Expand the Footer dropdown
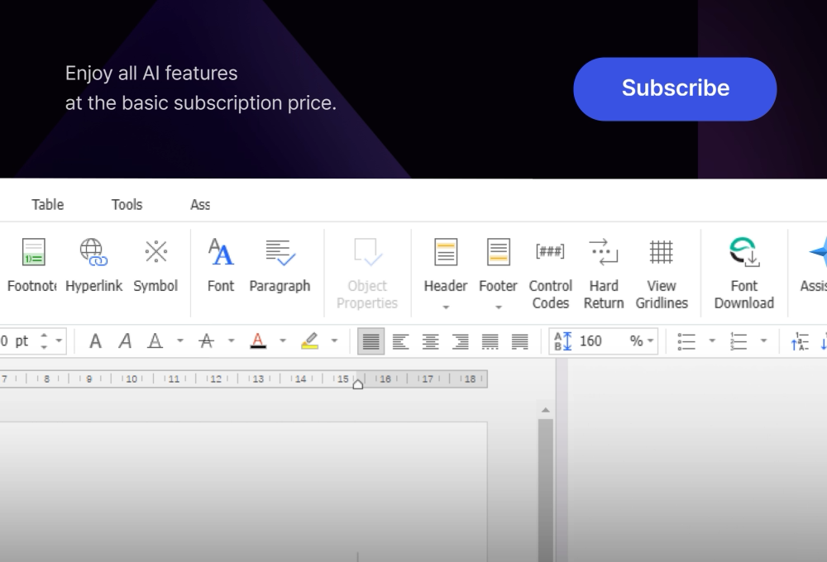 498,307
